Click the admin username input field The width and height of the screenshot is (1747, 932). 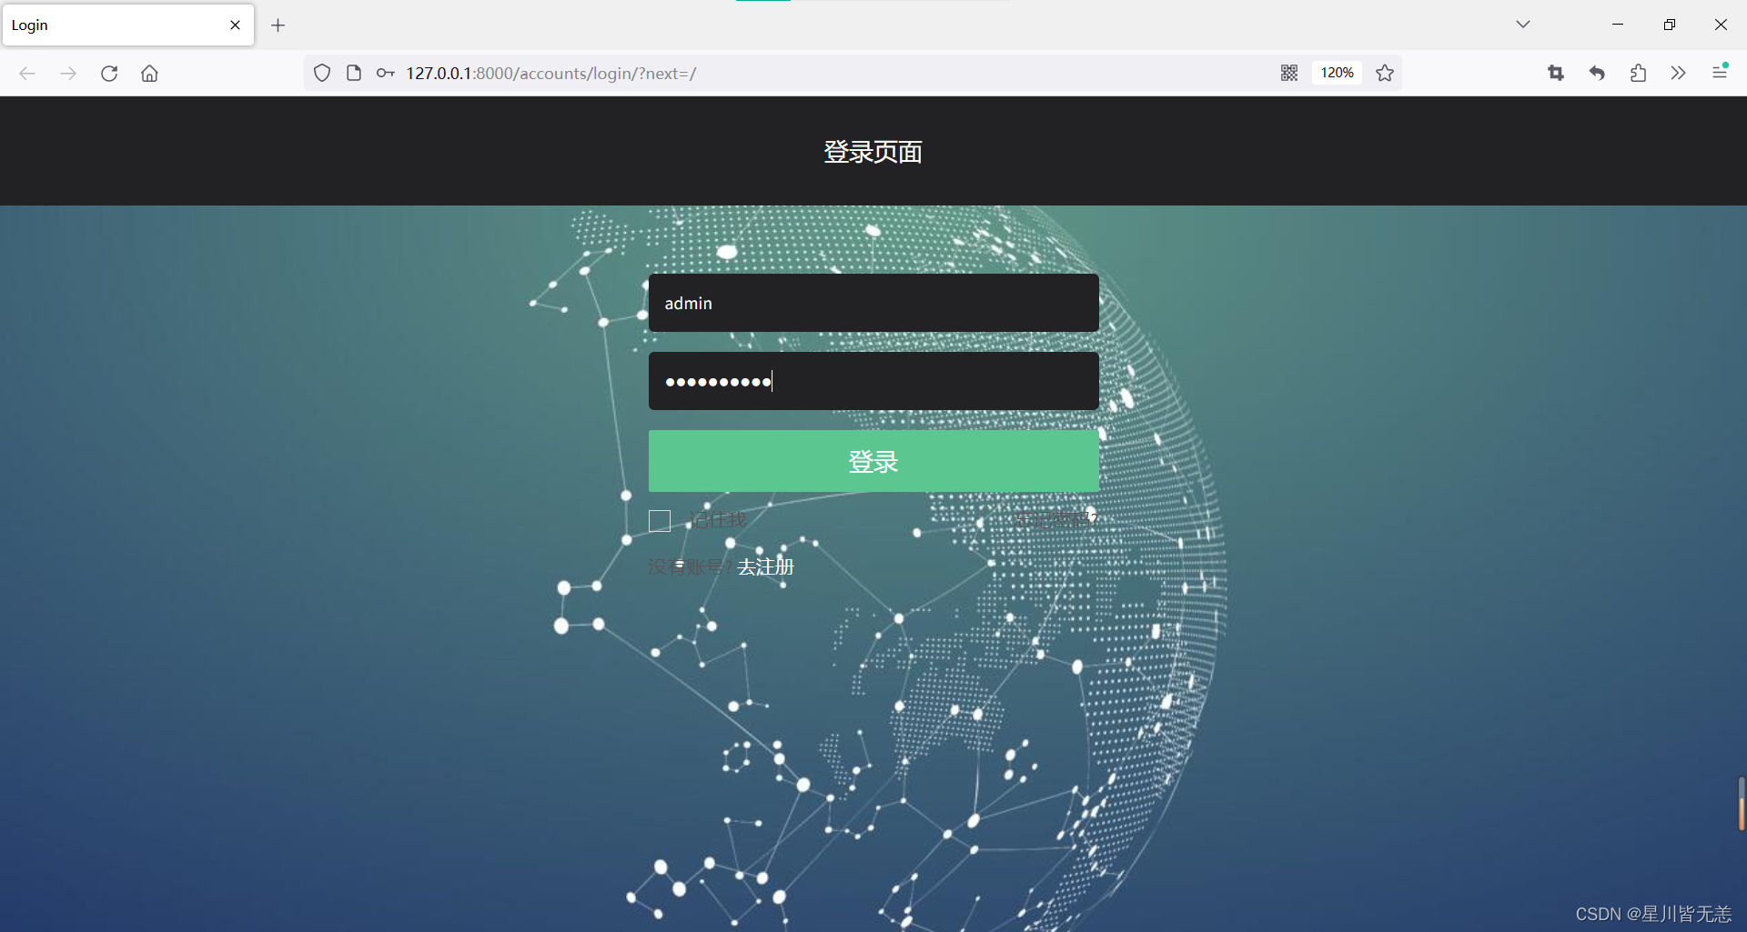(873, 303)
